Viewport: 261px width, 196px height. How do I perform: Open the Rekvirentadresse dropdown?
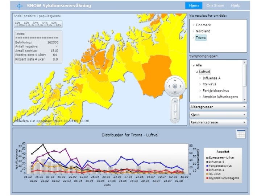(218, 122)
